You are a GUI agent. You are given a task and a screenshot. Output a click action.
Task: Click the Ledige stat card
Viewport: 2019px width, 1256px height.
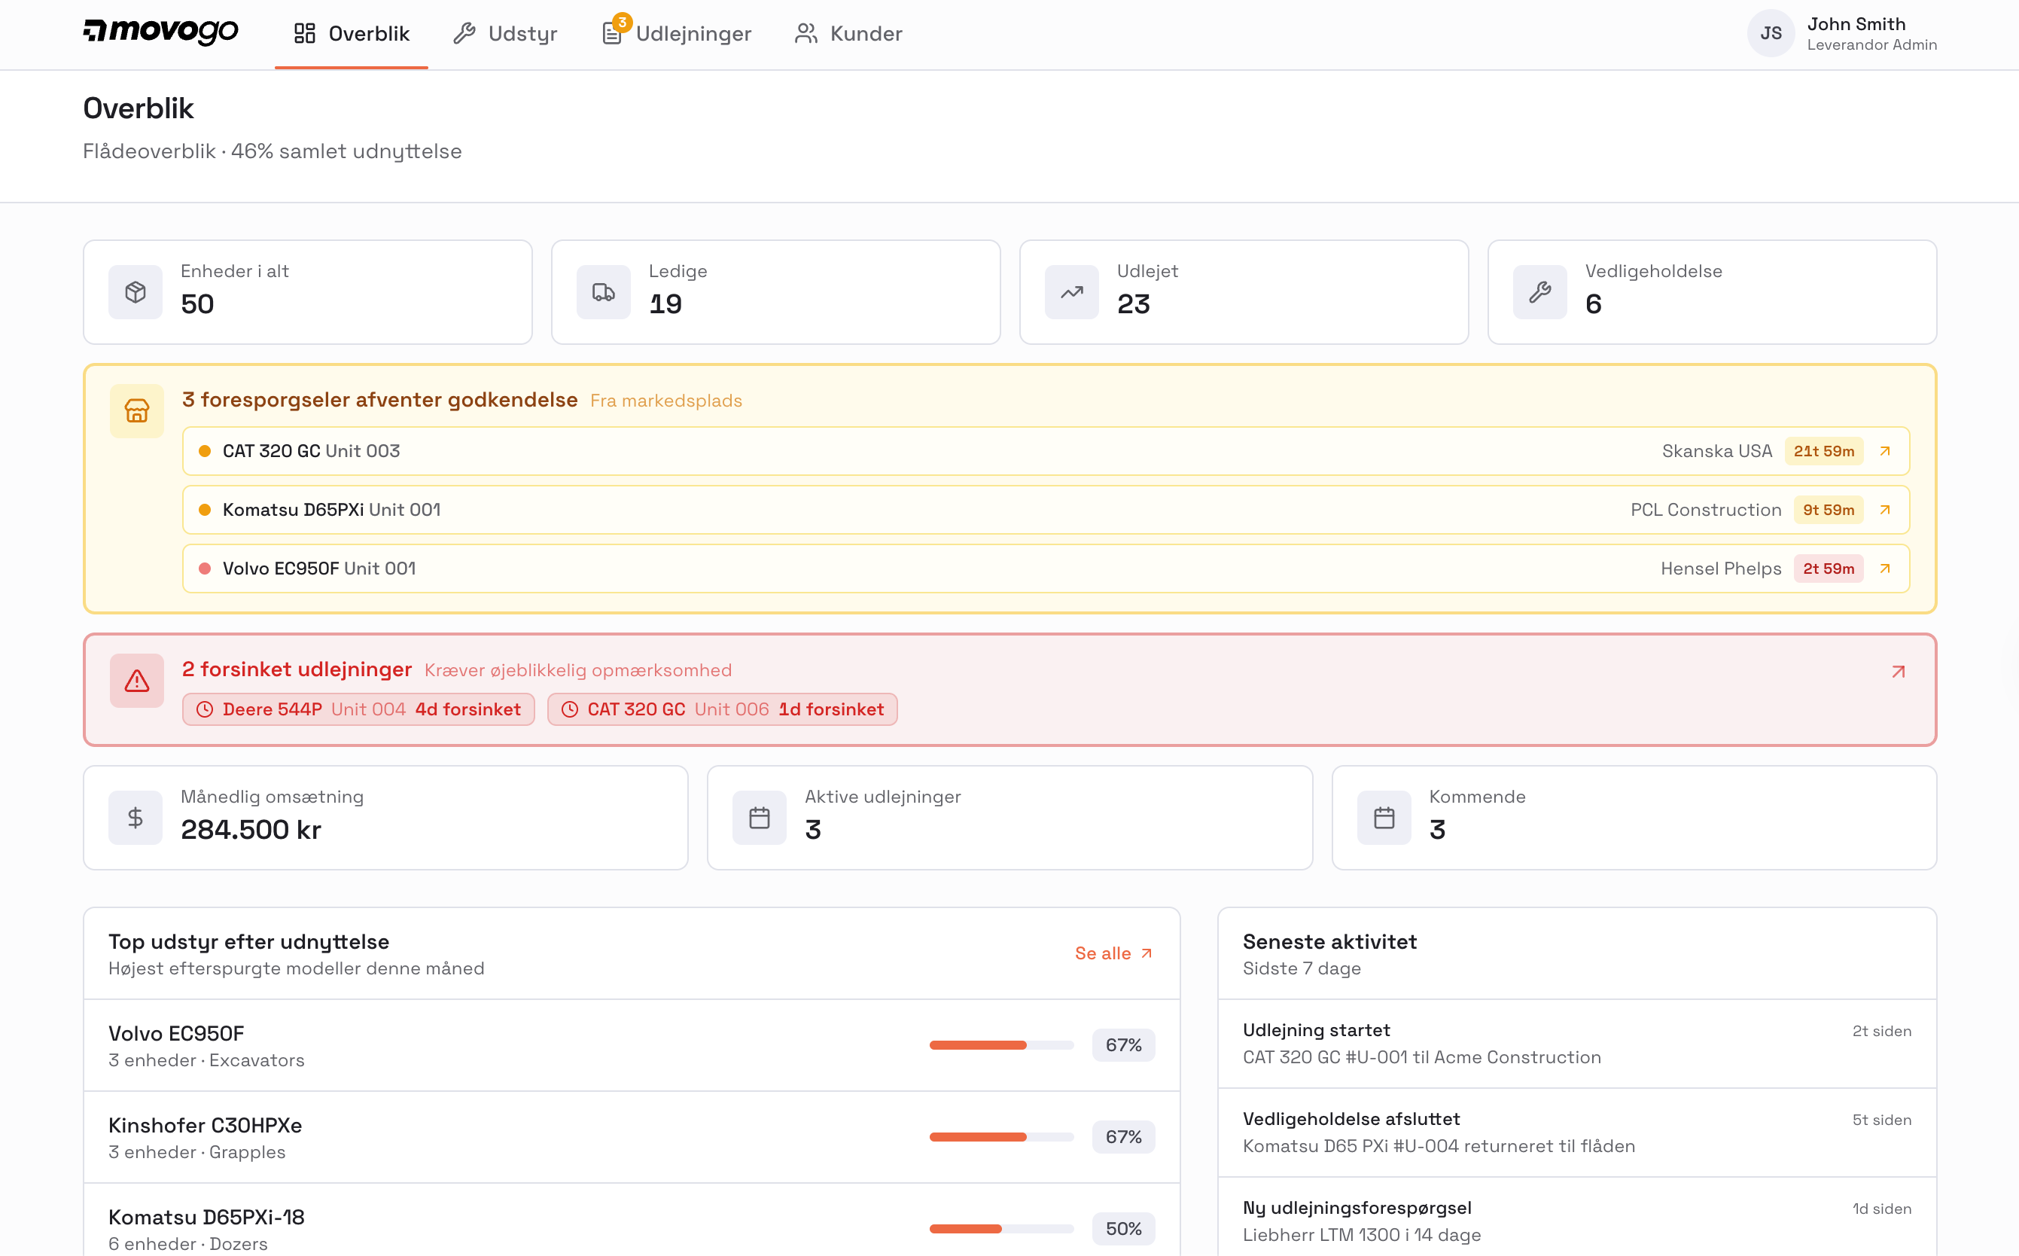click(x=775, y=292)
